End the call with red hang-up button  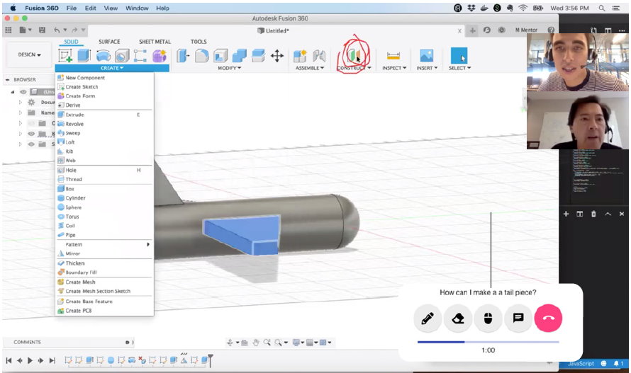548,319
